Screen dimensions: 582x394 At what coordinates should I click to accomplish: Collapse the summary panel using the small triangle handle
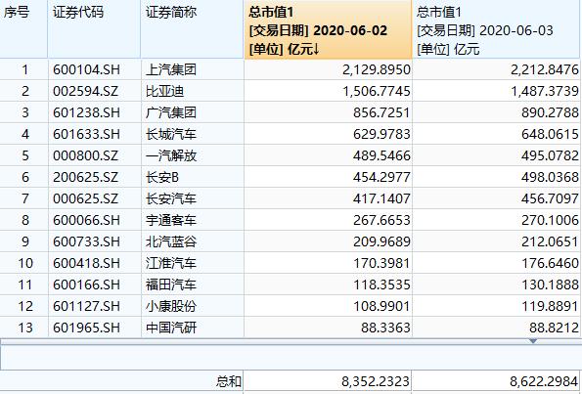click(x=533, y=340)
